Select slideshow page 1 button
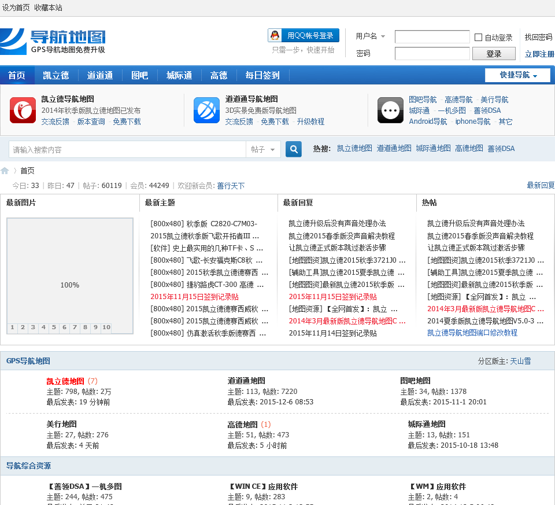555x505 pixels. pos(12,327)
